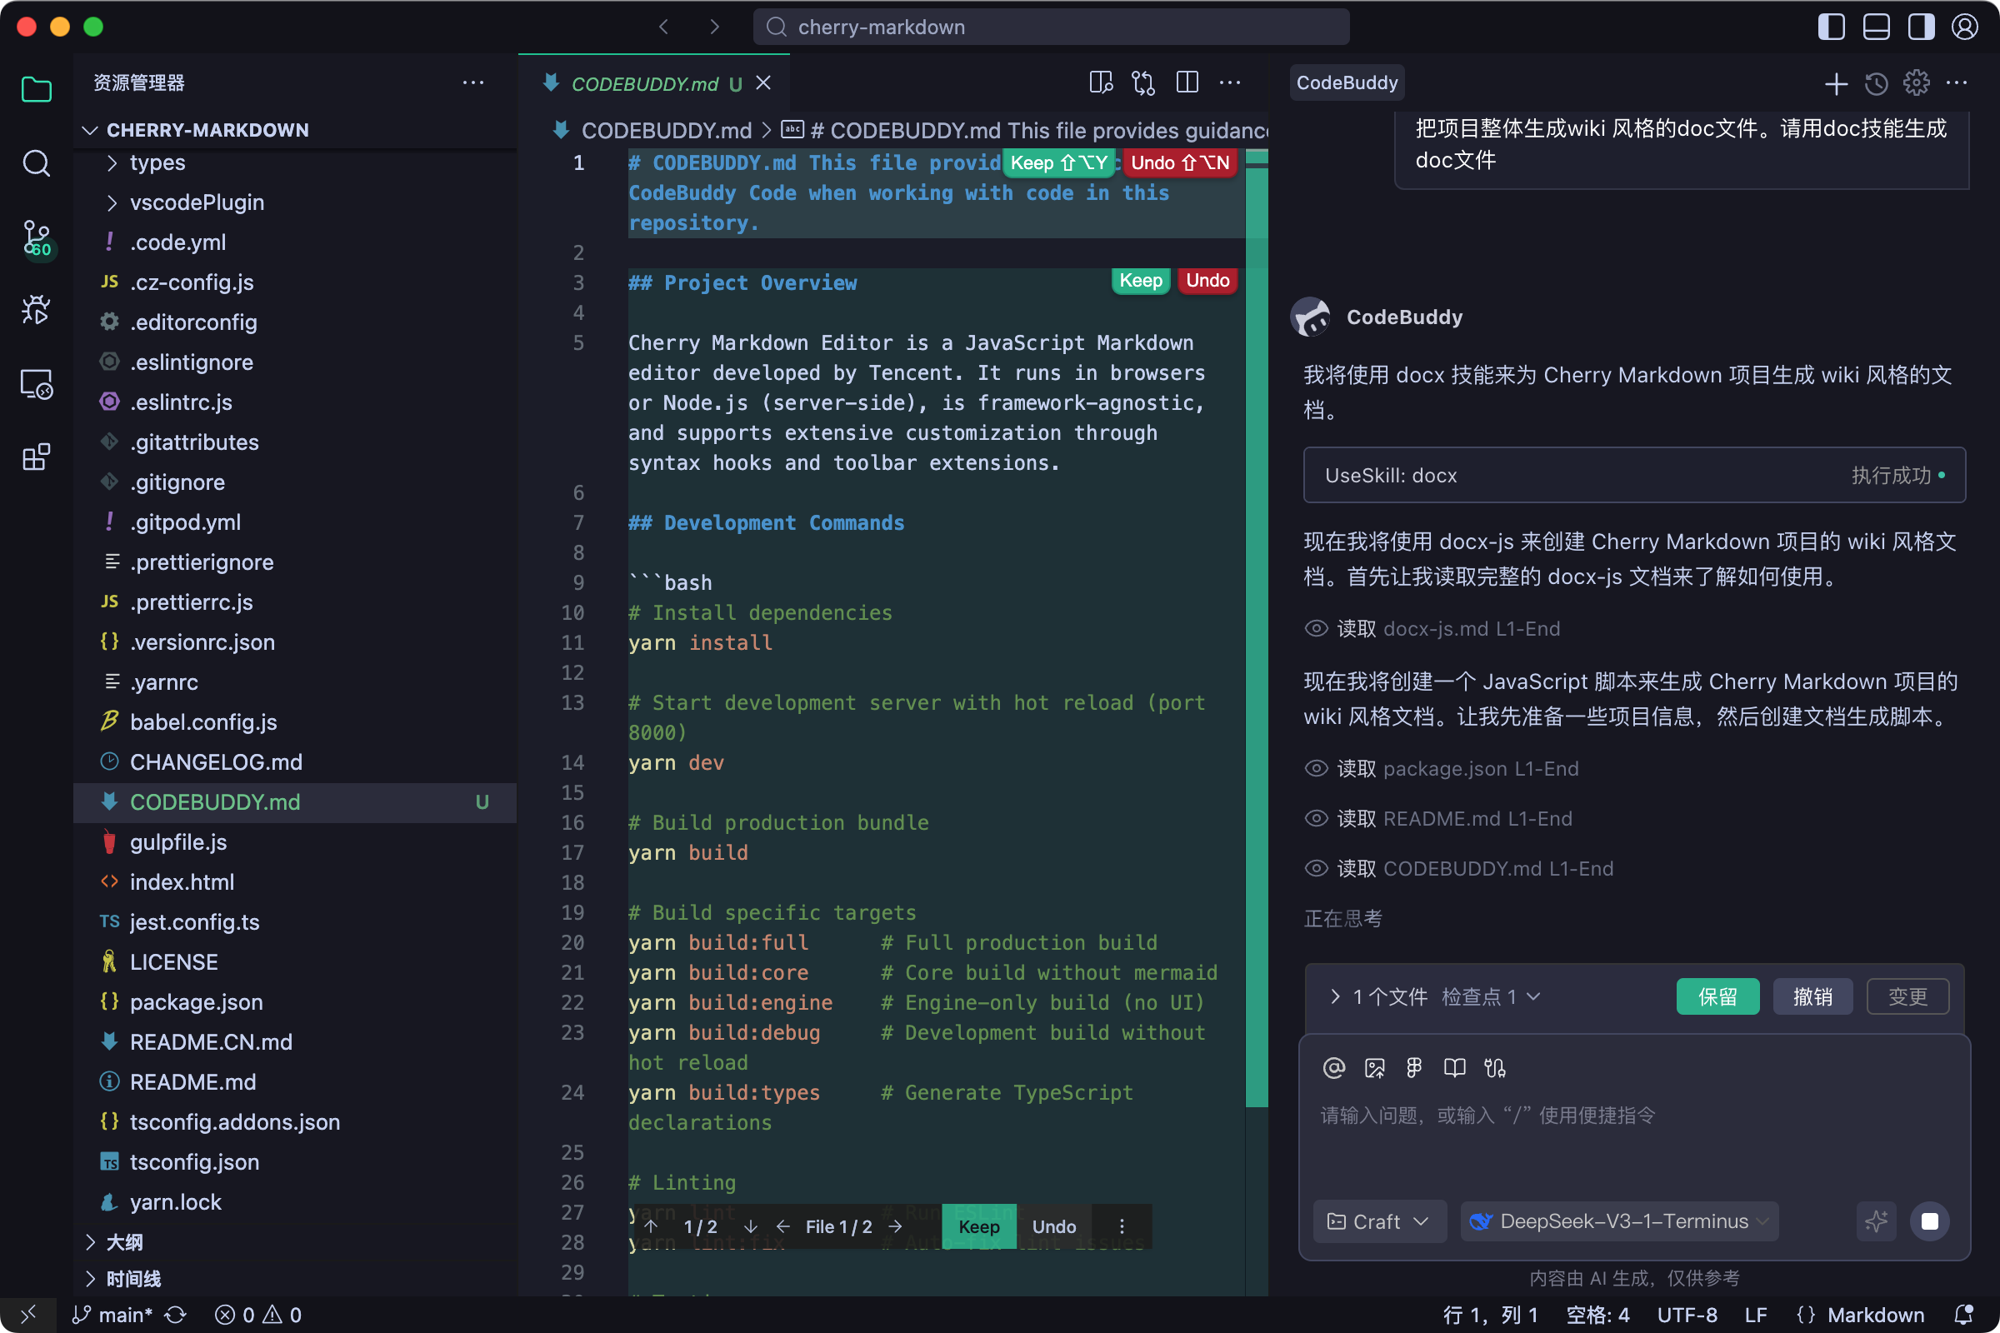
Task: Open Source Control with 60 changes
Action: [36, 238]
